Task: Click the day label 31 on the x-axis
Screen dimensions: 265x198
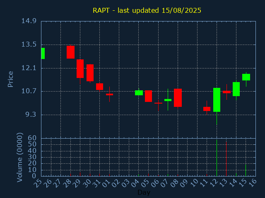Action: pyautogui.click(x=96, y=183)
